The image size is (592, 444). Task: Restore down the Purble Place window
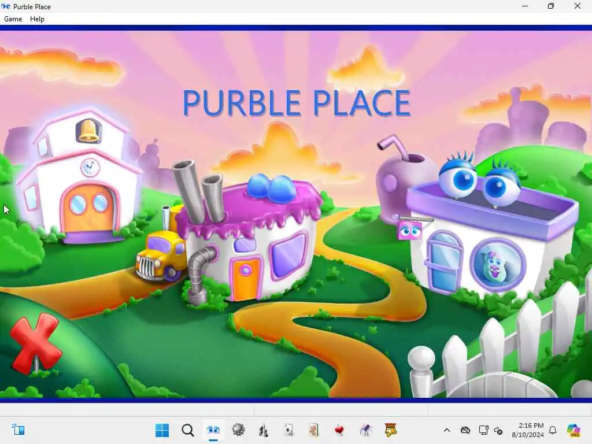point(551,6)
